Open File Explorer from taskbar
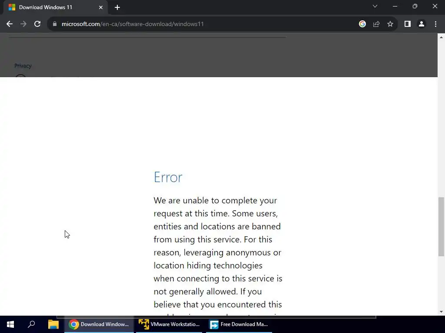The image size is (445, 333). pyautogui.click(x=53, y=324)
